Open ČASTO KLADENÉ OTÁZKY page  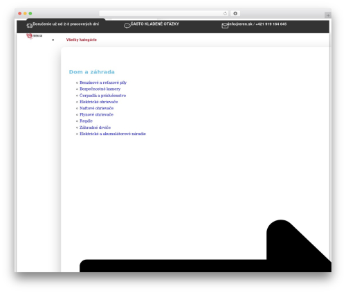pos(154,24)
